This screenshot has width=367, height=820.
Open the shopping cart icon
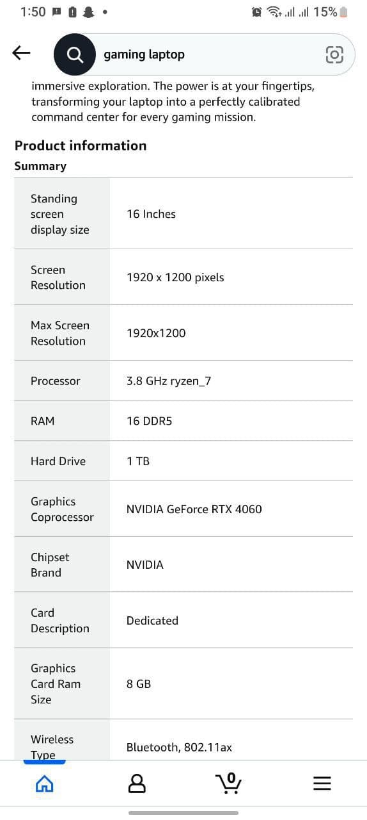click(x=230, y=783)
